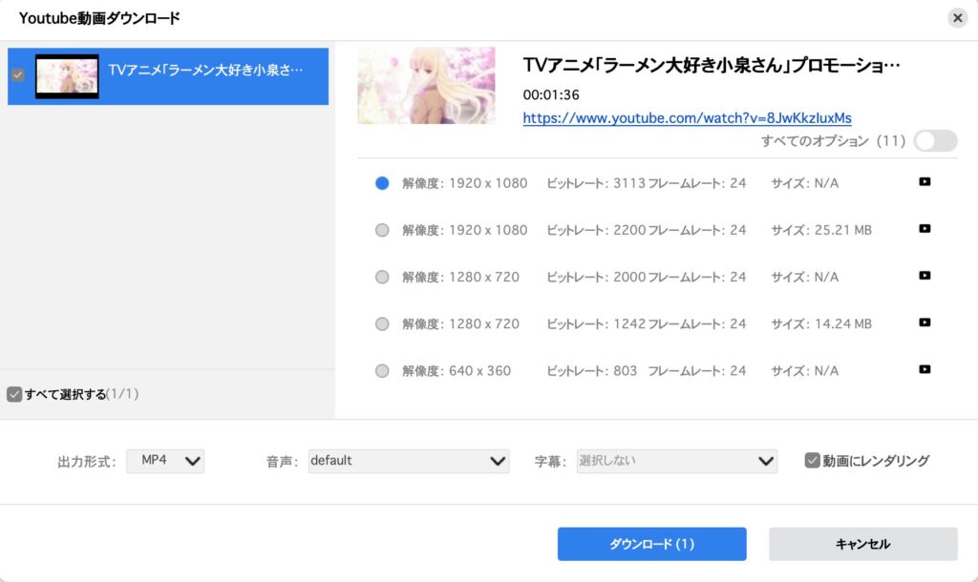Click the preview icon for 640 x 360 row

[x=925, y=369]
